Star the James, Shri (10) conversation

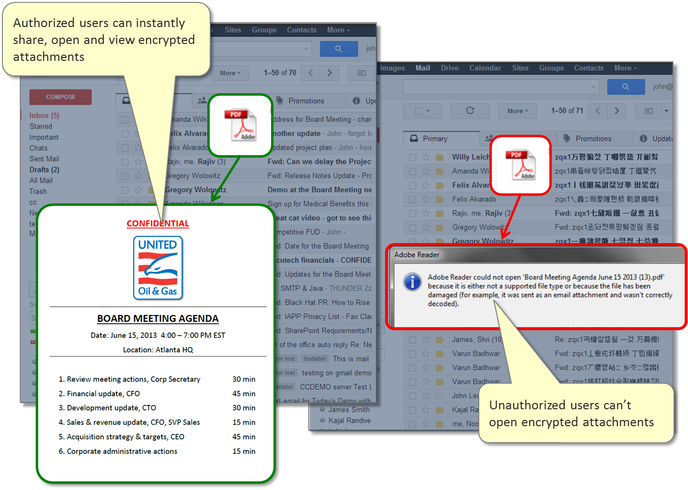click(x=426, y=340)
